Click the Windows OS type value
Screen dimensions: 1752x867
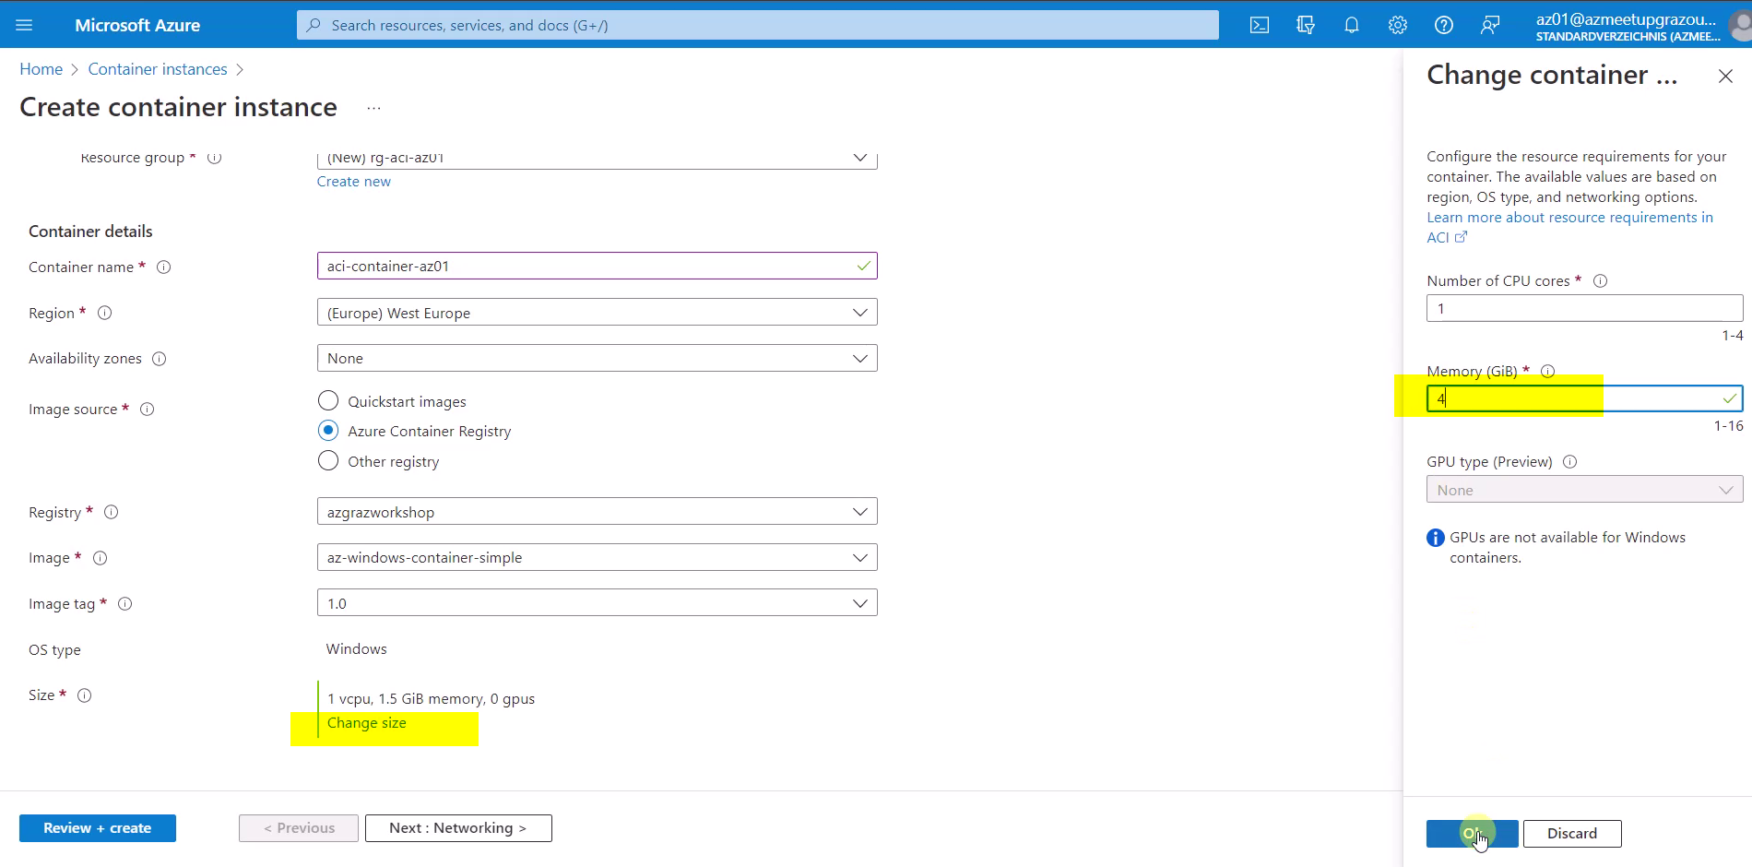pyautogui.click(x=356, y=649)
